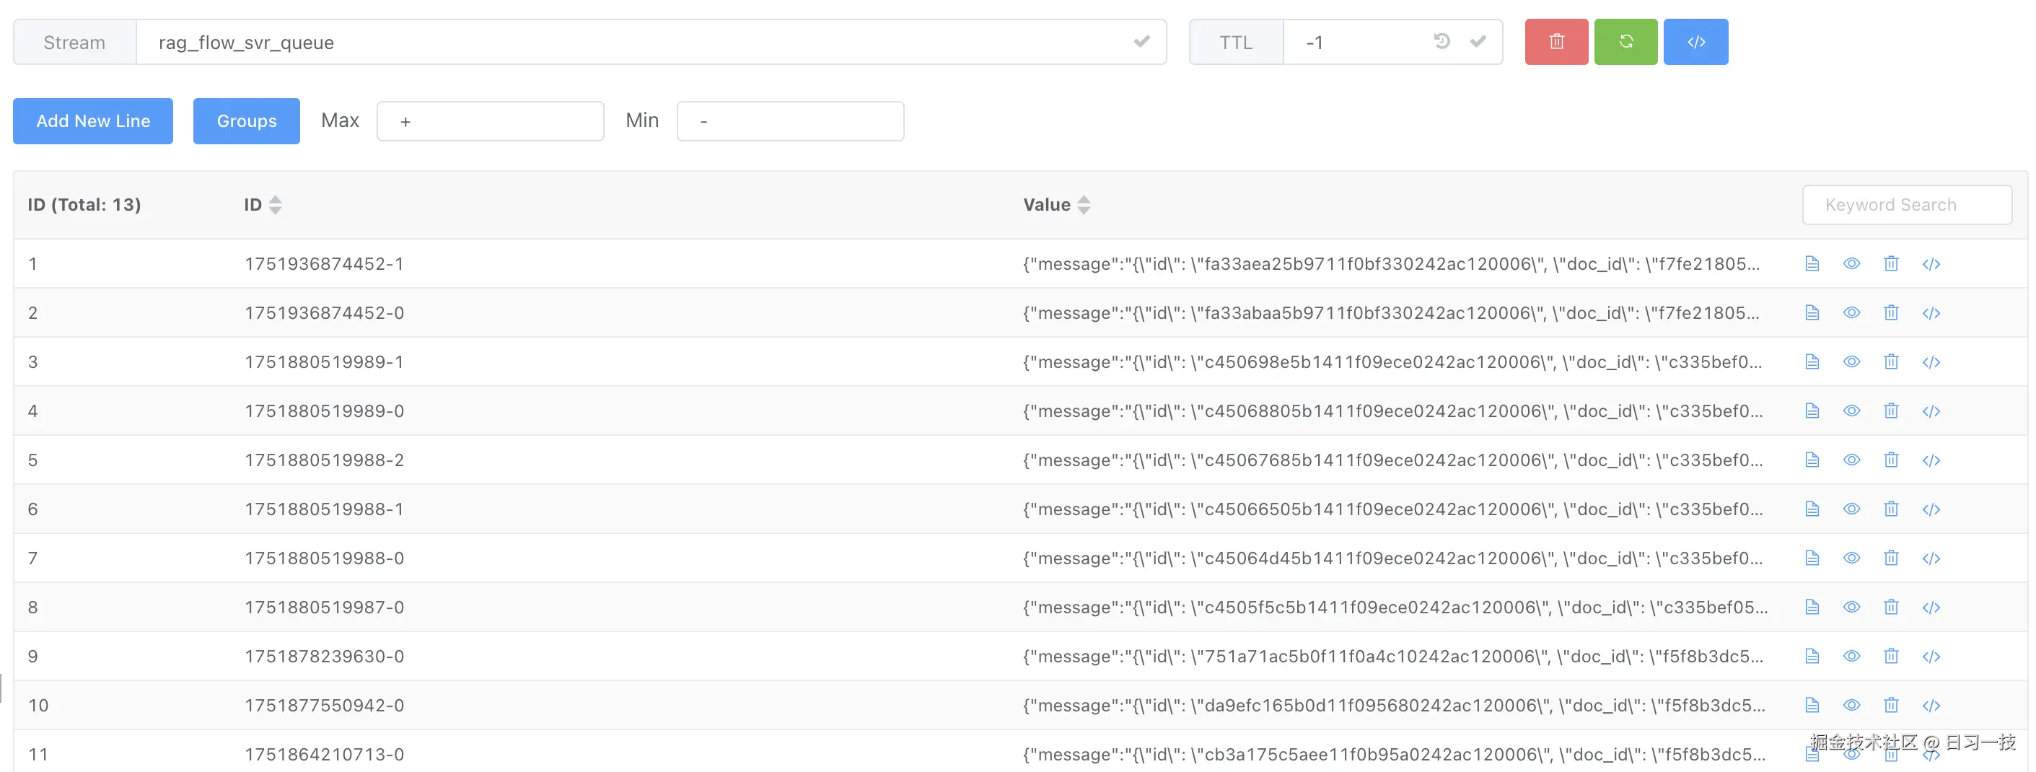
Task: Open the Groups view
Action: pos(246,121)
